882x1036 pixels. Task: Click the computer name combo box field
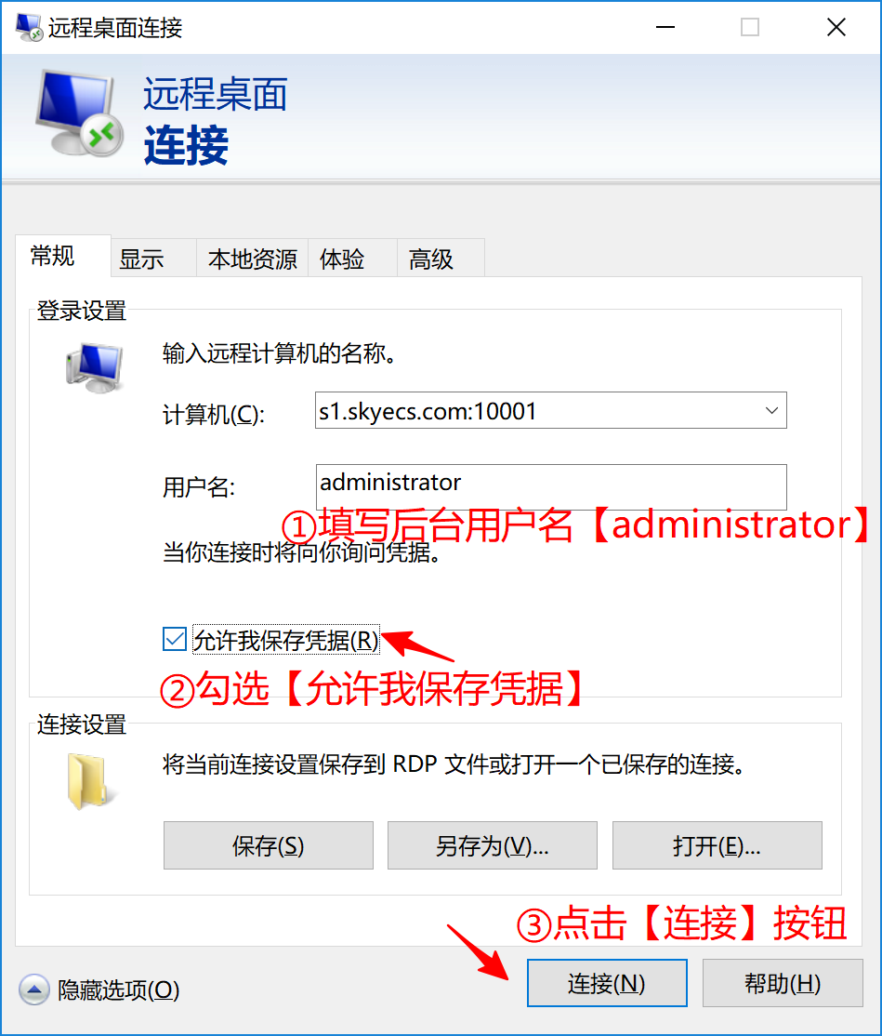pyautogui.click(x=550, y=410)
